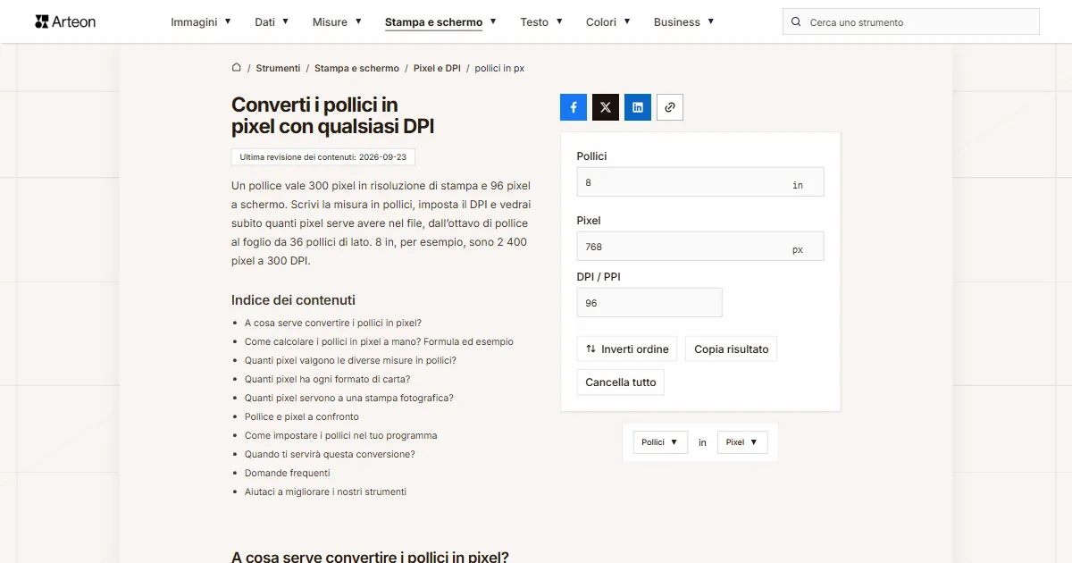Go to home breadcrumb icon
Viewport: 1072px width, 563px height.
click(x=237, y=68)
